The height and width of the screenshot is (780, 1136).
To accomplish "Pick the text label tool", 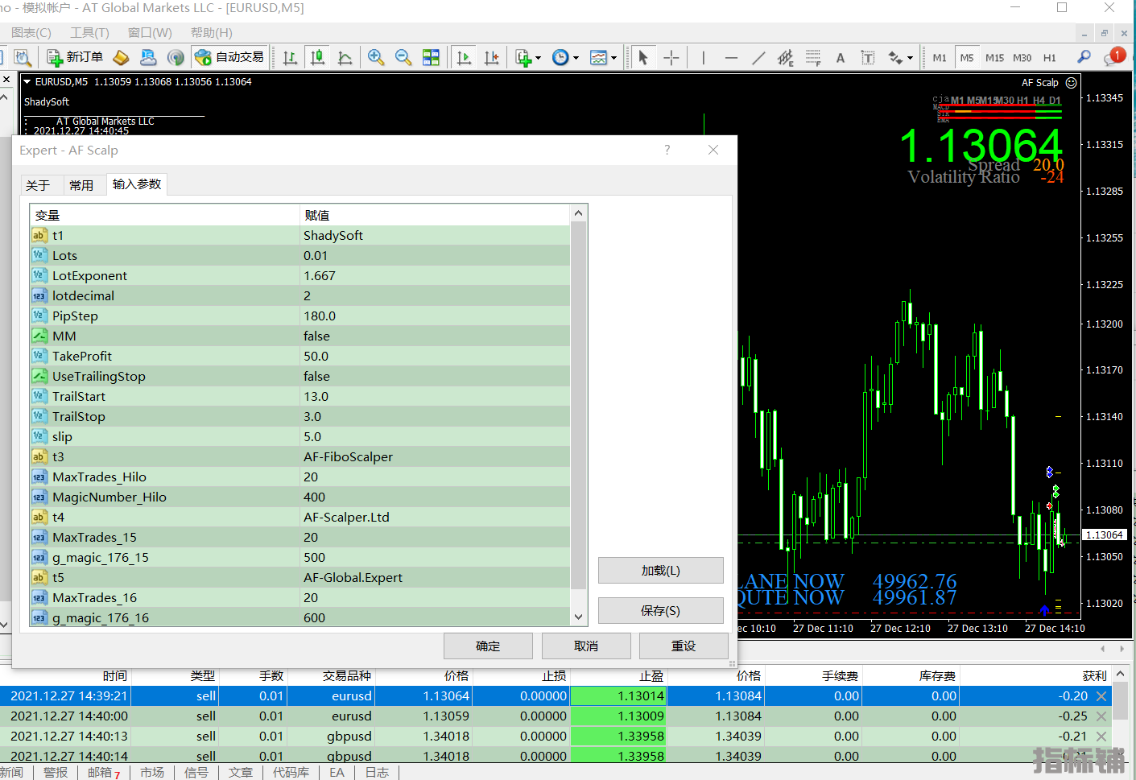I will tap(840, 57).
